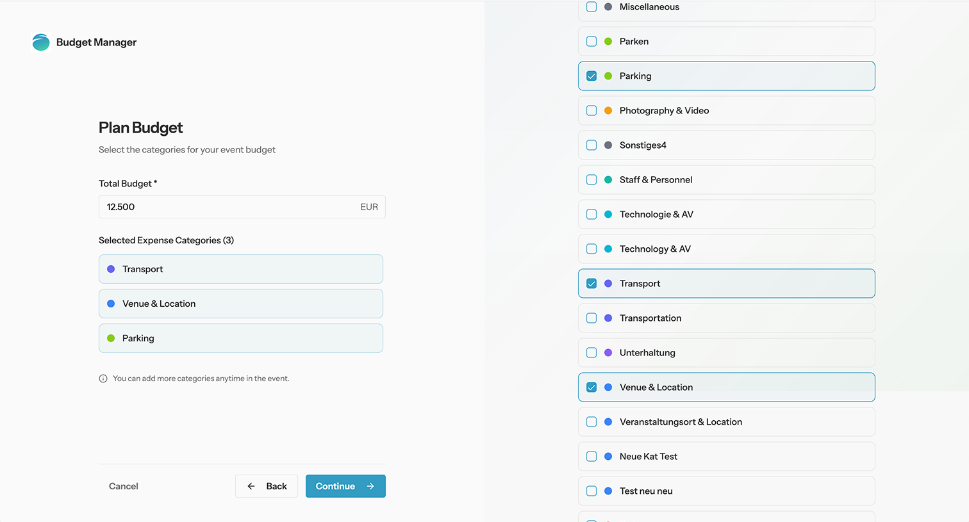This screenshot has width=969, height=522.
Task: Uncheck the Transport checkbox in list
Action: [x=592, y=284]
